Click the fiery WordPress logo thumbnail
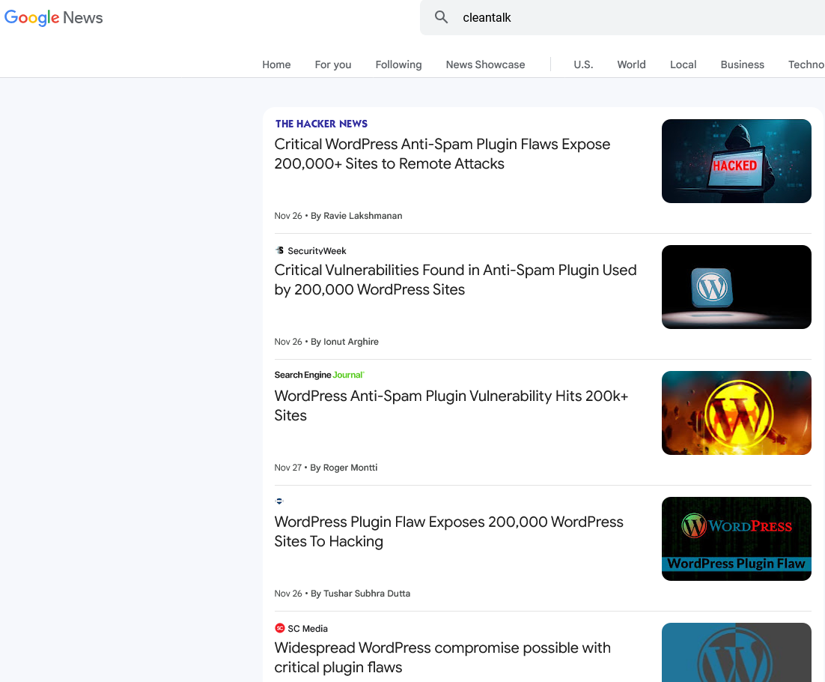Image resolution: width=825 pixels, height=682 pixels. click(x=736, y=413)
